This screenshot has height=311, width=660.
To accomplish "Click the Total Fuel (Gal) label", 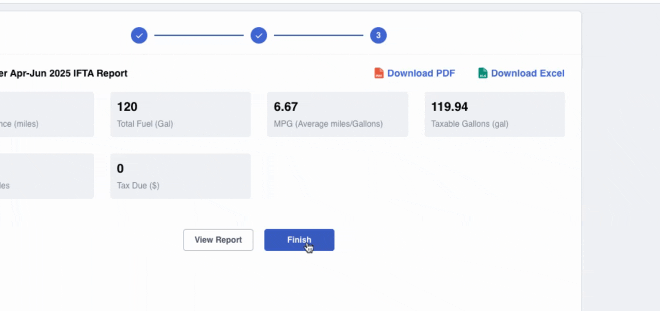I will (x=145, y=124).
